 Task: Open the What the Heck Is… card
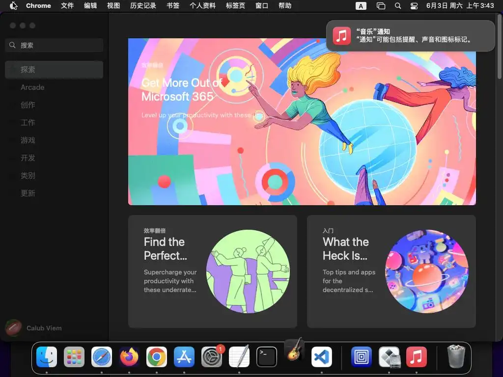[391, 271]
